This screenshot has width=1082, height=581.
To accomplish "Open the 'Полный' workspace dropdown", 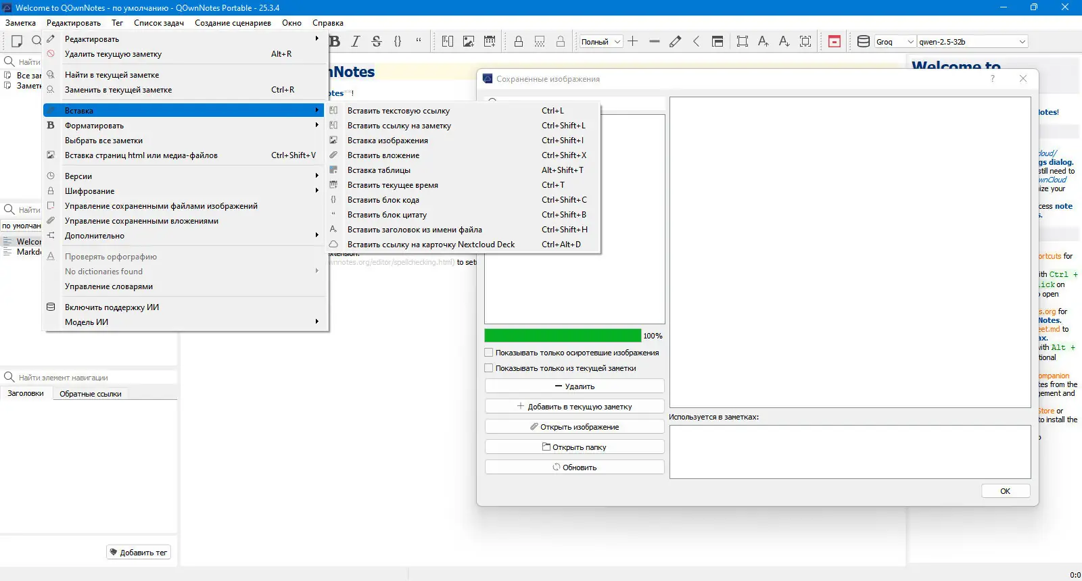I will tap(601, 41).
